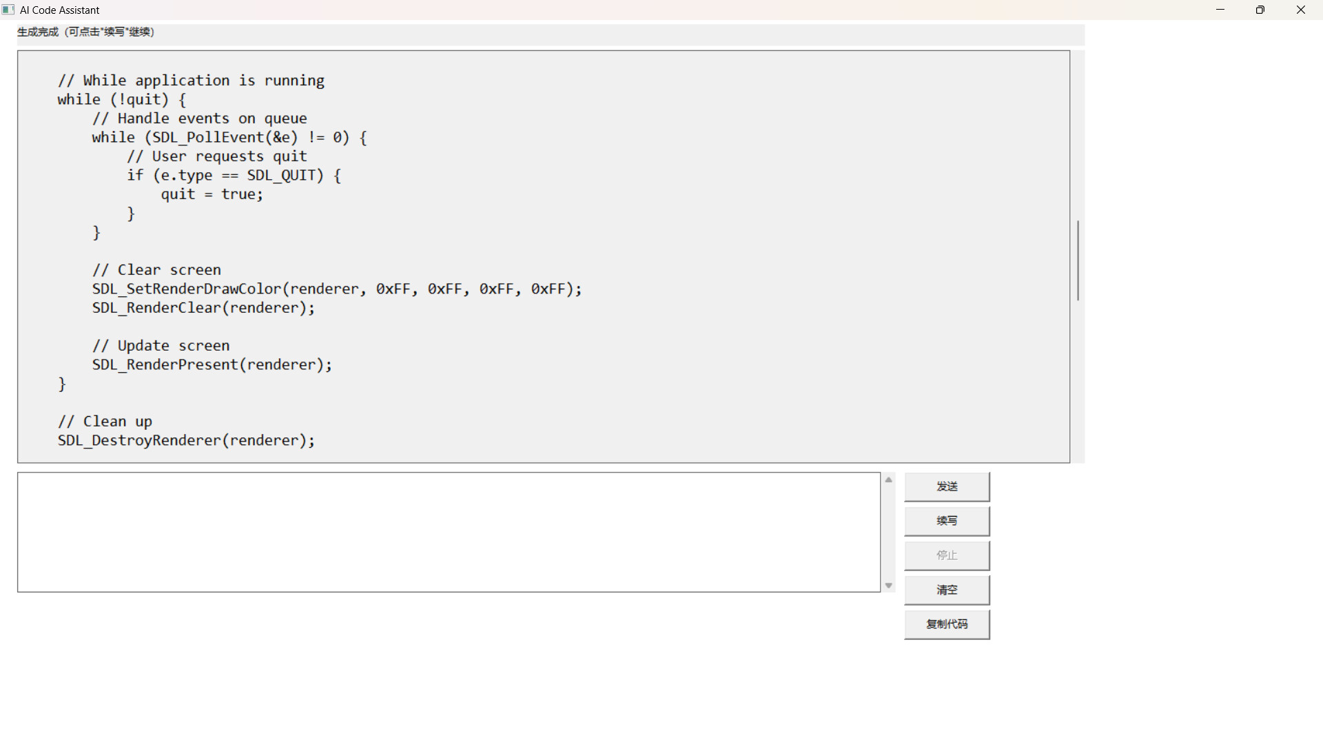Click inside the generated code display area

pos(482,255)
